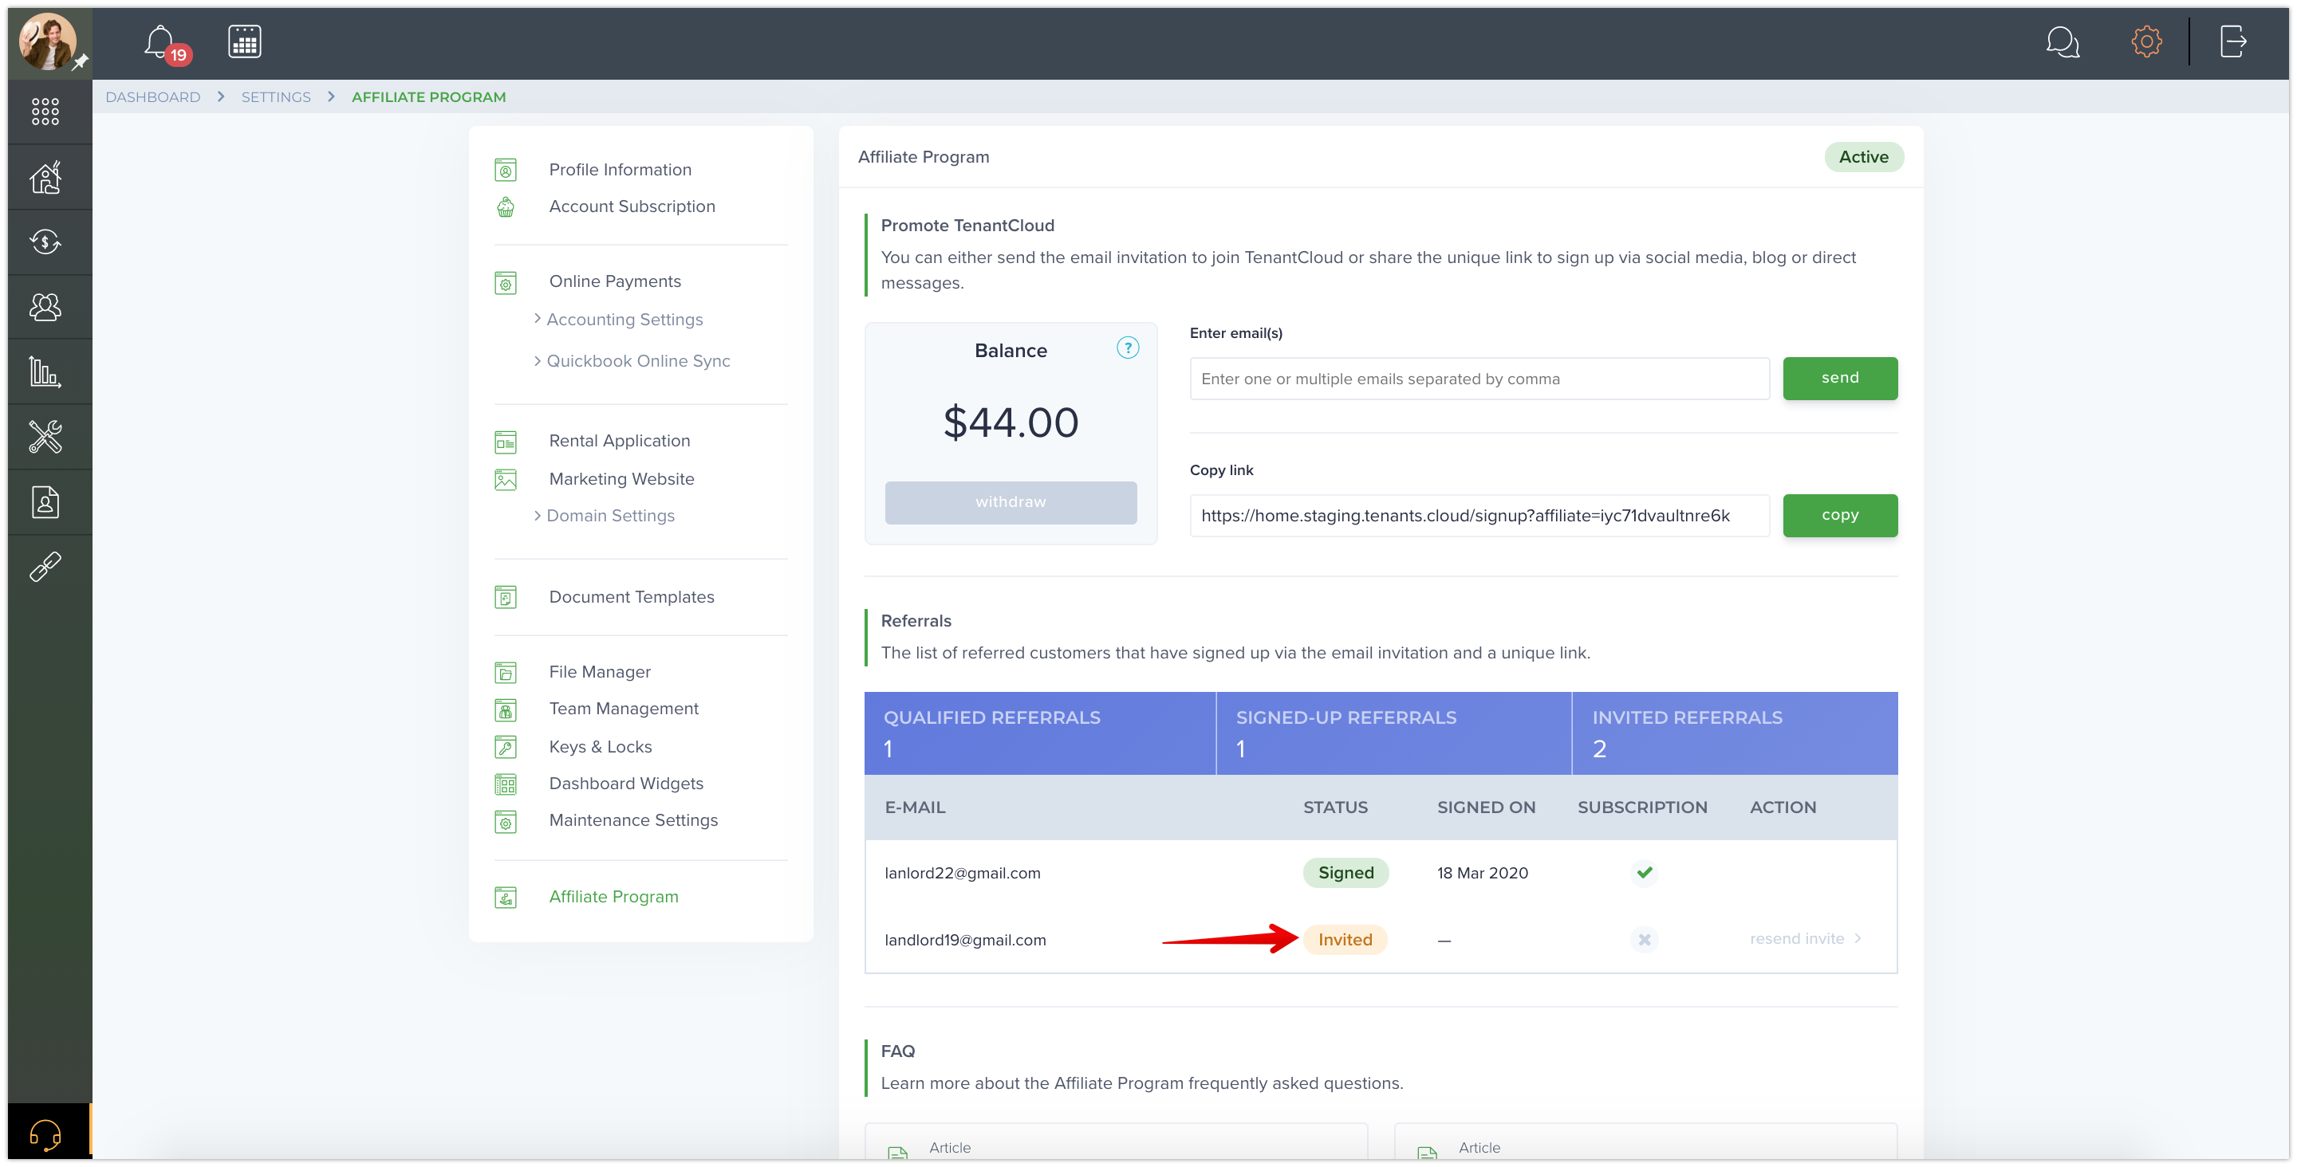The image size is (2297, 1167).
Task: Click the Dashboard Widgets icon
Action: [x=505, y=784]
